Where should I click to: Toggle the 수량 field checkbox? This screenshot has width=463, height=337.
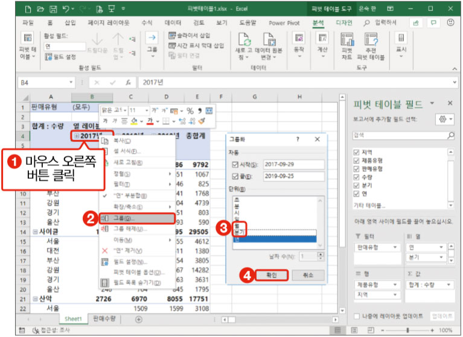(356, 177)
